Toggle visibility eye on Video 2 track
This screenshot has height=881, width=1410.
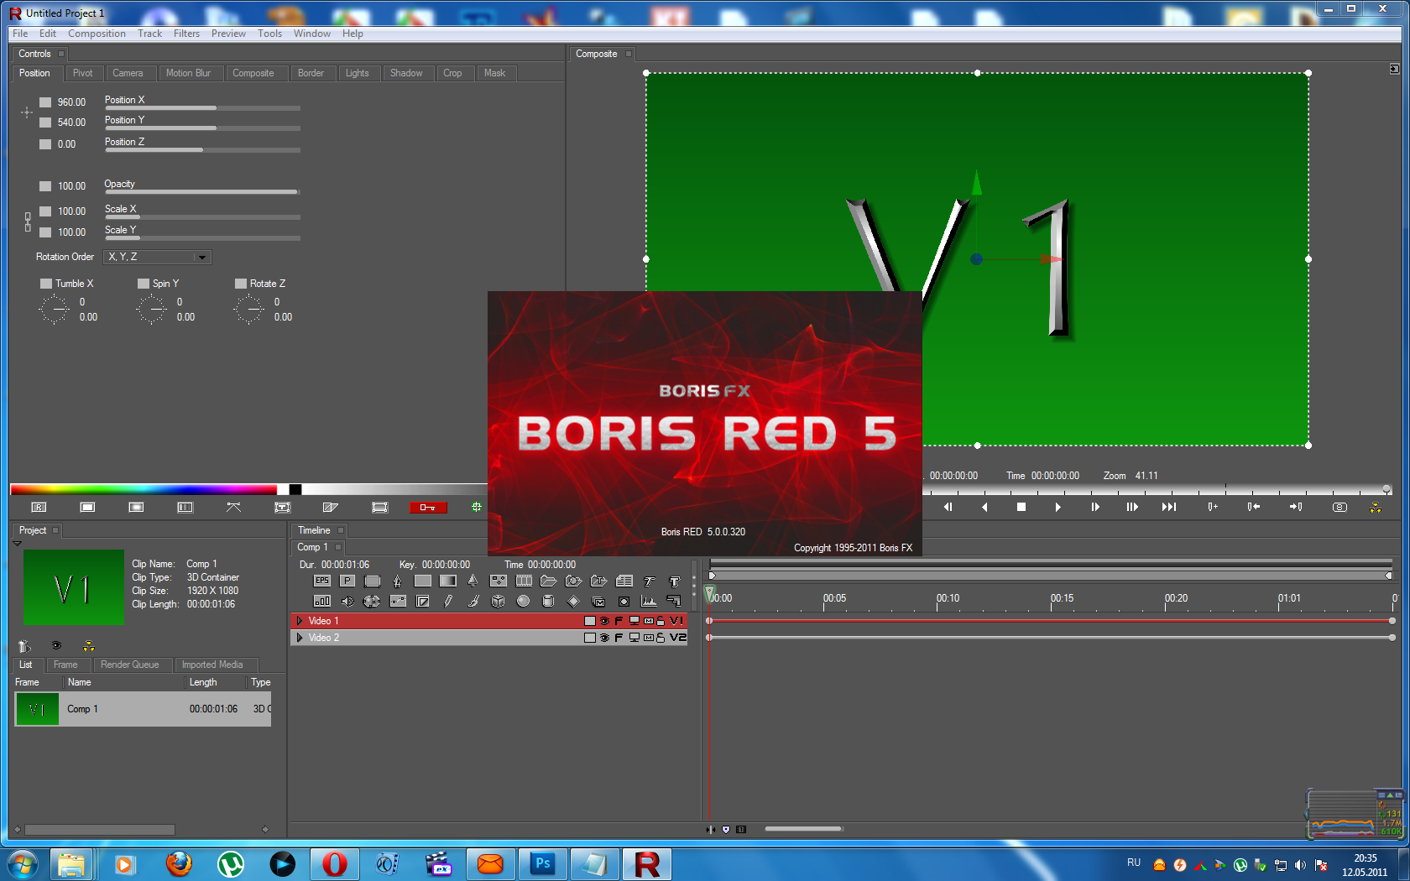click(604, 638)
